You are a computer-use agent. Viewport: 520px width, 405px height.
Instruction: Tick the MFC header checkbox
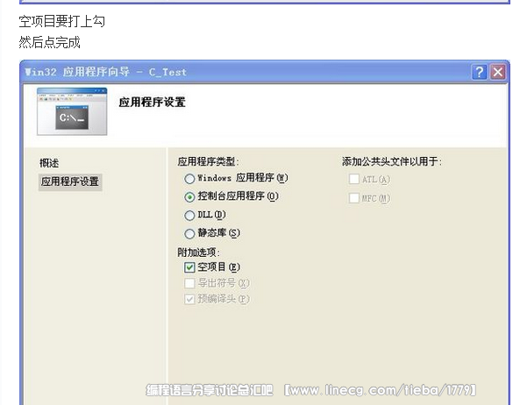click(x=354, y=198)
